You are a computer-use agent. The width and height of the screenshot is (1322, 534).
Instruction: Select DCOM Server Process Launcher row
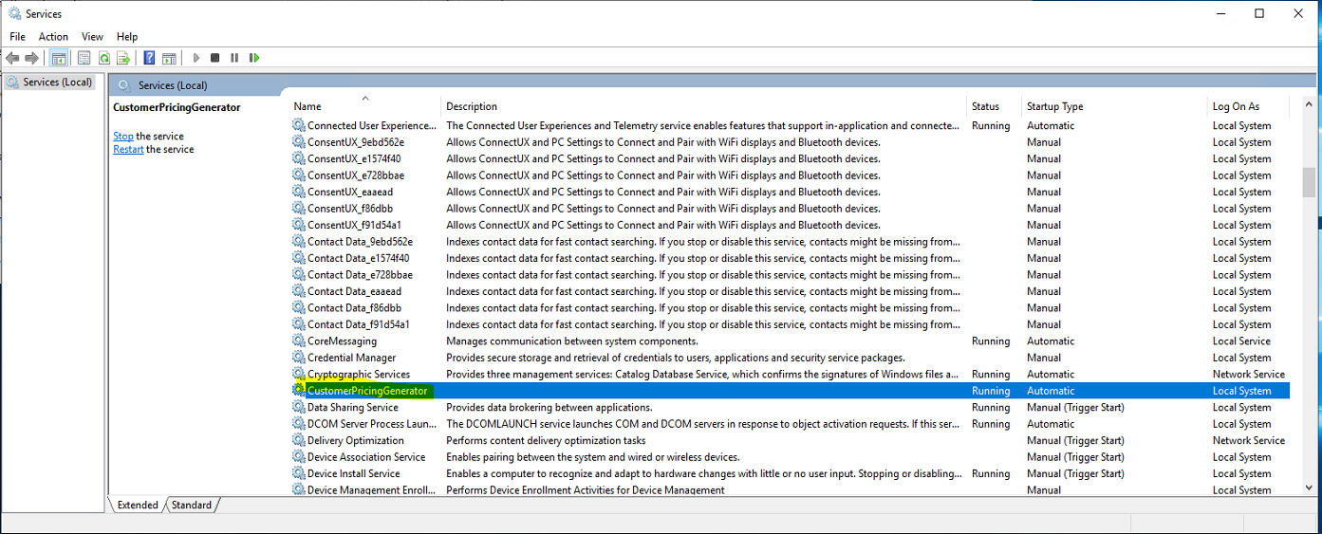pyautogui.click(x=790, y=424)
